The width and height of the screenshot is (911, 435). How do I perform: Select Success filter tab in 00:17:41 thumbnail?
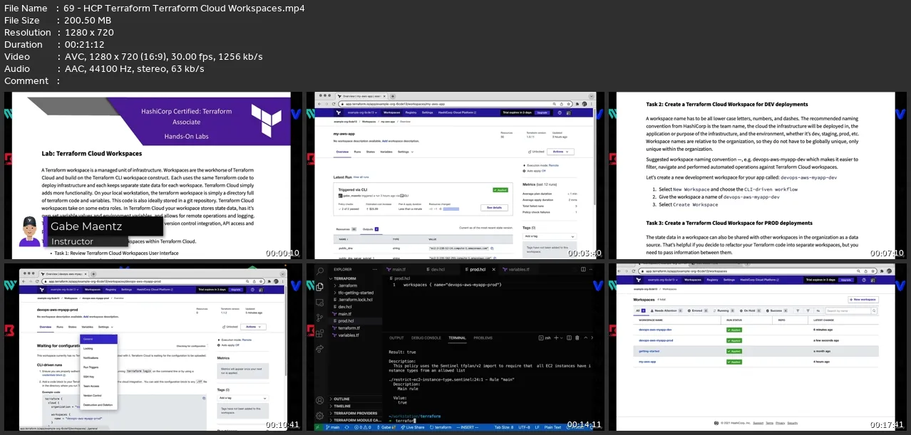pyautogui.click(x=776, y=310)
